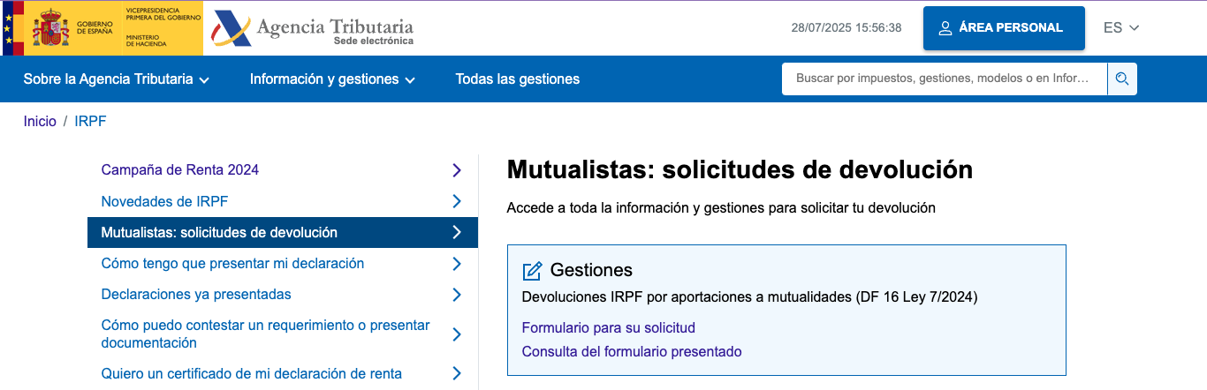Open Formulario para su solicitud link
1207x390 pixels.
coord(609,328)
